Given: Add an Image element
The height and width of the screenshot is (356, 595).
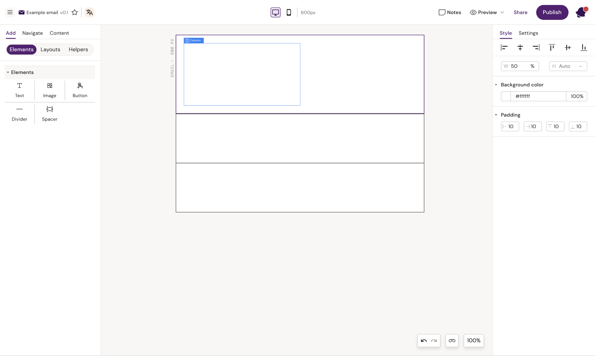Looking at the screenshot, I should click(49, 90).
